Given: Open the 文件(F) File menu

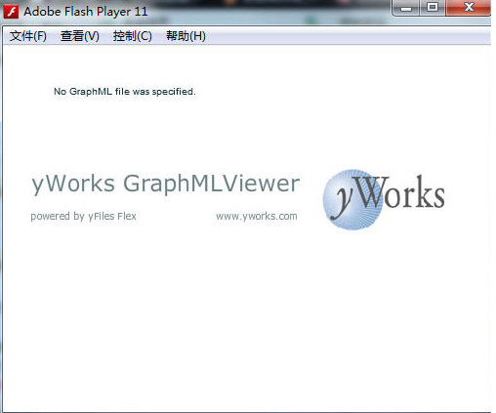Looking at the screenshot, I should pos(28,36).
